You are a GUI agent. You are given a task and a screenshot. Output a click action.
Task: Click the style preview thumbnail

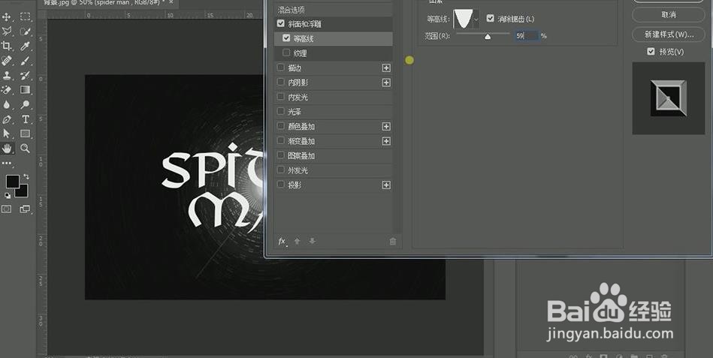pyautogui.click(x=669, y=98)
